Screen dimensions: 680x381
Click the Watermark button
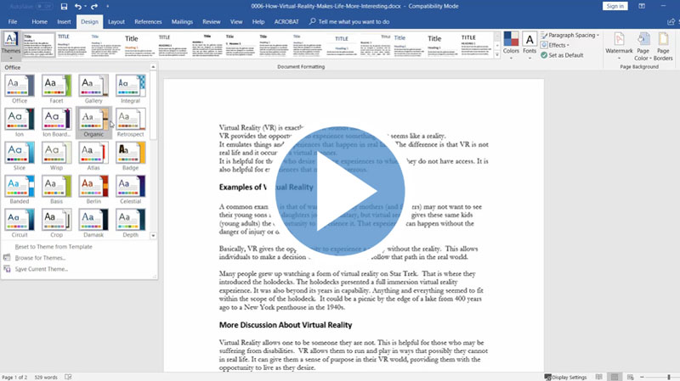(x=619, y=45)
